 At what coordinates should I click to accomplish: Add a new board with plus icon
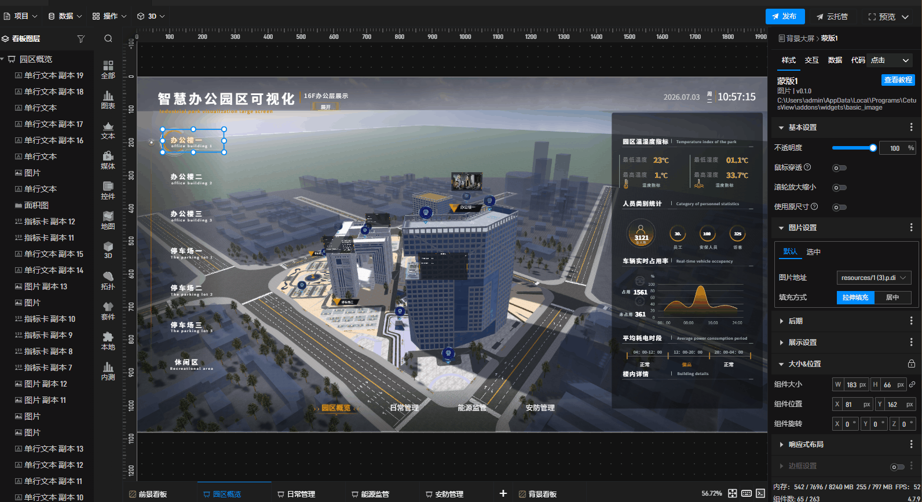(x=503, y=493)
